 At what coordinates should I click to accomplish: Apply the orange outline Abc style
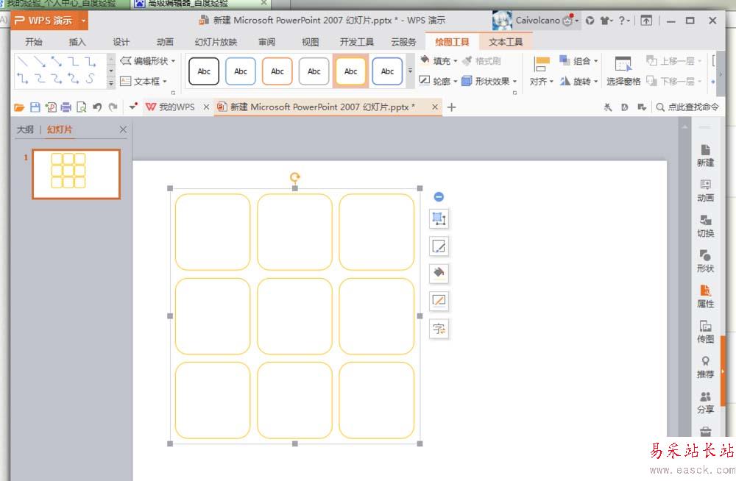(277, 71)
